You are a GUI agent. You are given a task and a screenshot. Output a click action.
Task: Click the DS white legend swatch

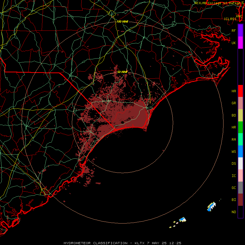[240, 163]
